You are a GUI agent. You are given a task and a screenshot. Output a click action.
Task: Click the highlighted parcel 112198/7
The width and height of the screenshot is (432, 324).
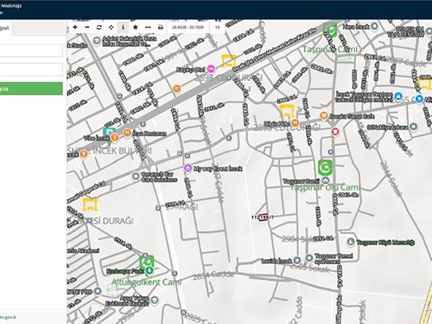[x=263, y=217]
